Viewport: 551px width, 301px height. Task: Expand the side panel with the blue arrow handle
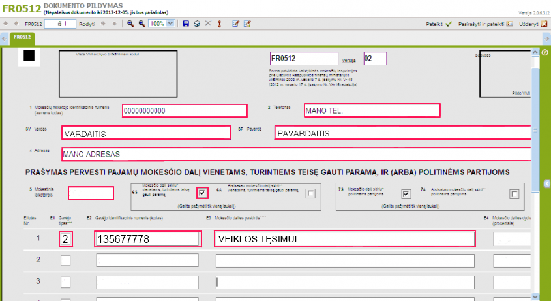pos(547,183)
